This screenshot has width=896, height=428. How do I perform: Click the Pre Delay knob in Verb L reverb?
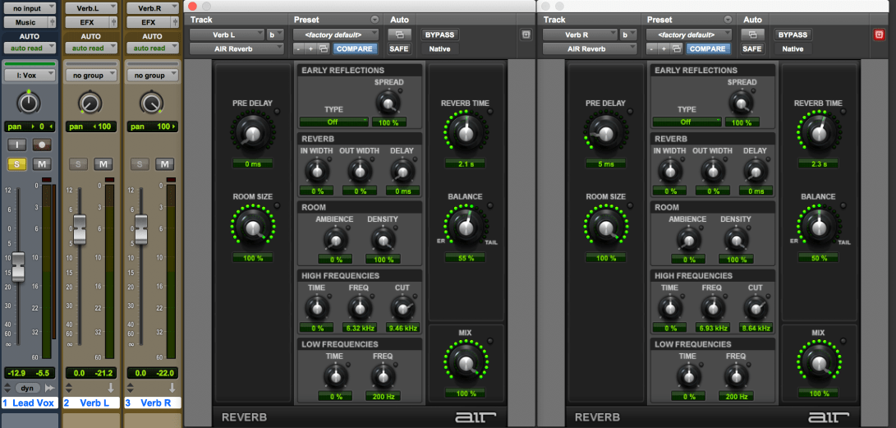253,132
